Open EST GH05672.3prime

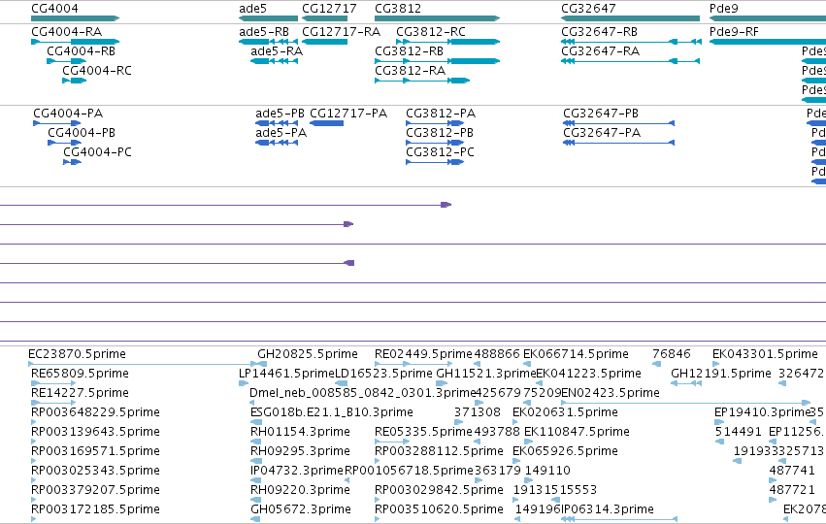click(x=301, y=509)
